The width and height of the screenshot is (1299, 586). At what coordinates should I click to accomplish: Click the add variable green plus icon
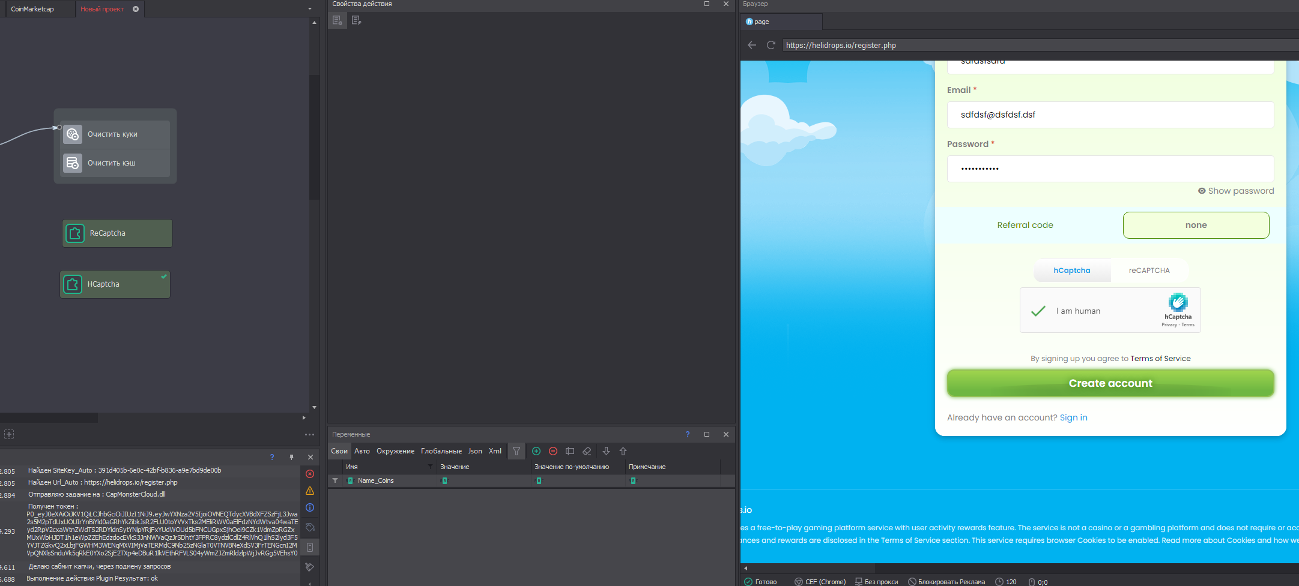tap(536, 451)
